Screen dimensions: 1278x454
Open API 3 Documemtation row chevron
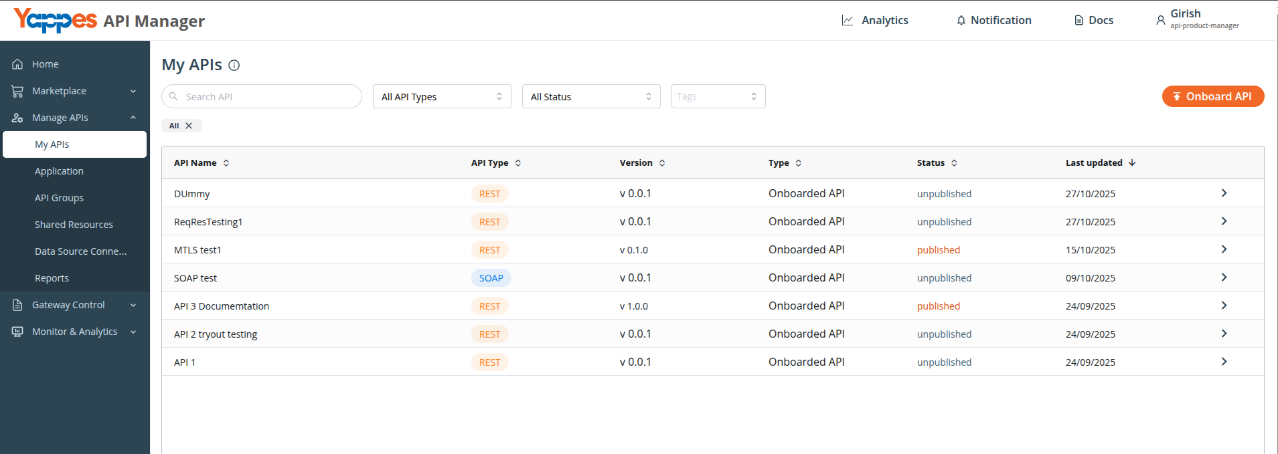coord(1224,306)
